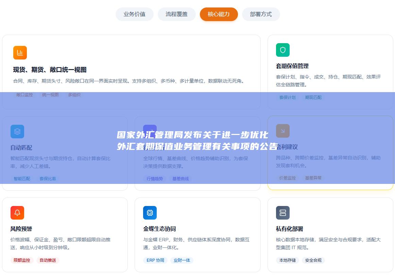Click the description starting 合同、库存、期货头寸
Screen dimensions: 395x276
pyautogui.click(x=130, y=81)
